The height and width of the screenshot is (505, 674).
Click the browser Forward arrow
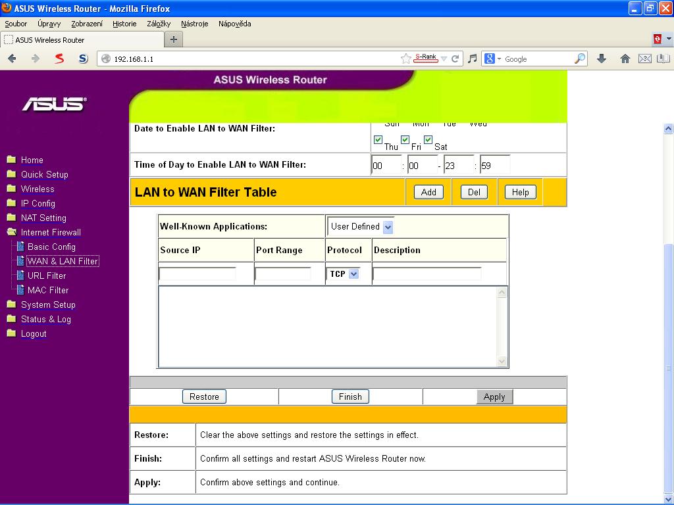point(36,59)
